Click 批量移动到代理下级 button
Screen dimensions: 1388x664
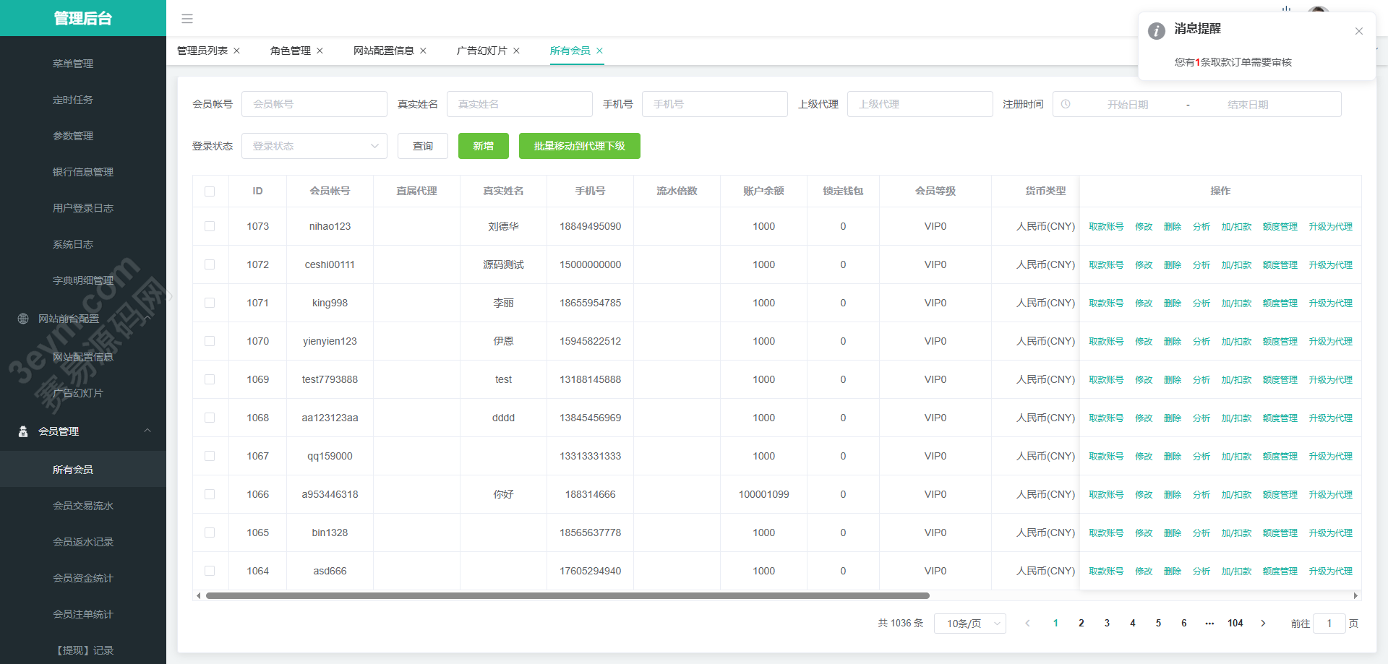[579, 146]
